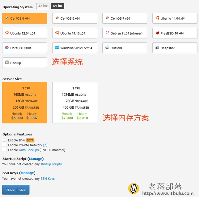This screenshot has height=197, width=199.
Task: Click the 400 GB TRANSFER text
Action: (76, 107)
